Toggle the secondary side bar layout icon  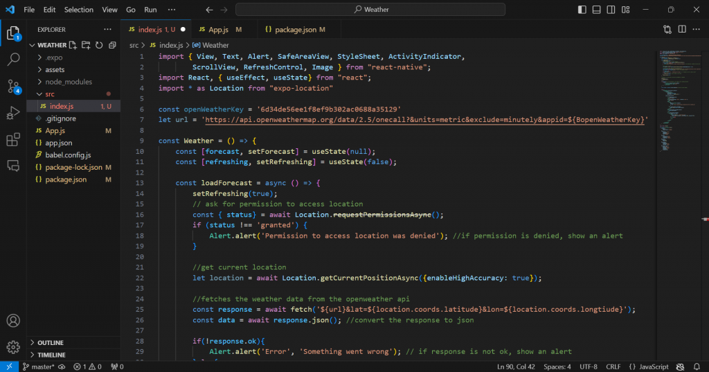point(611,10)
